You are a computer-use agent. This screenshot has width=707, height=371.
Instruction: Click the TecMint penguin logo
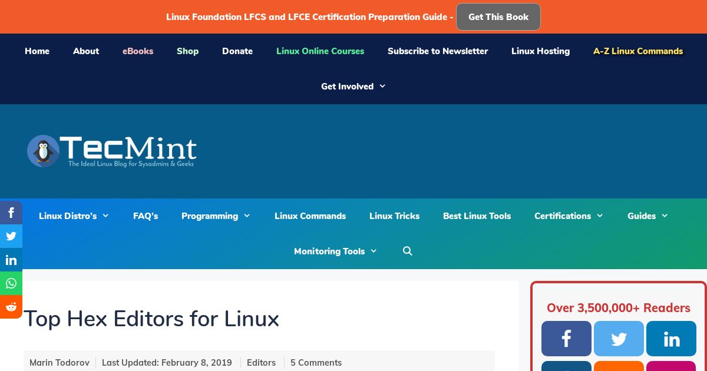(x=112, y=151)
